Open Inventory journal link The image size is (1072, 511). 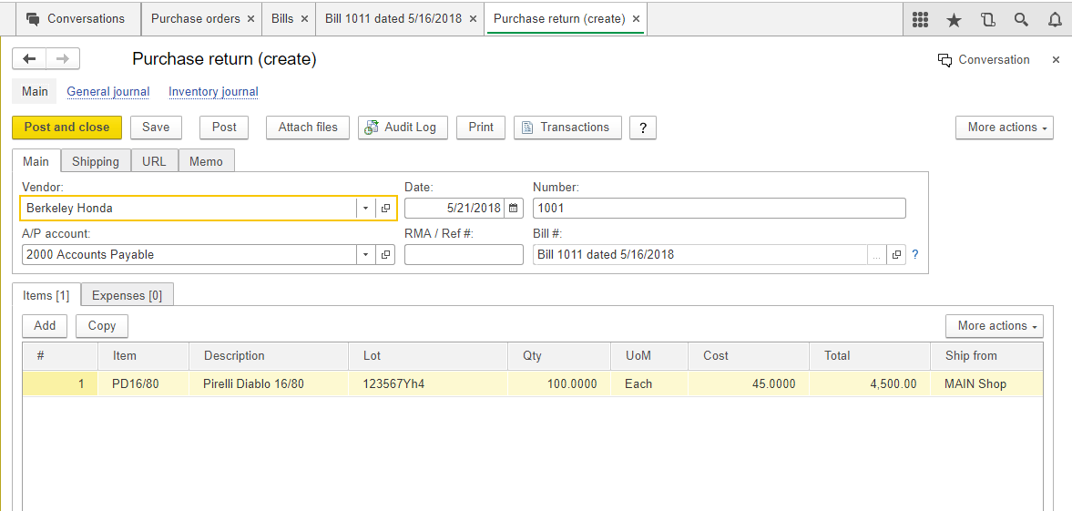pos(213,92)
